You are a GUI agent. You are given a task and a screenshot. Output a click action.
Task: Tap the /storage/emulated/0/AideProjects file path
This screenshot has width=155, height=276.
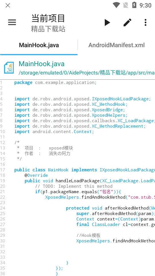tap(87, 72)
